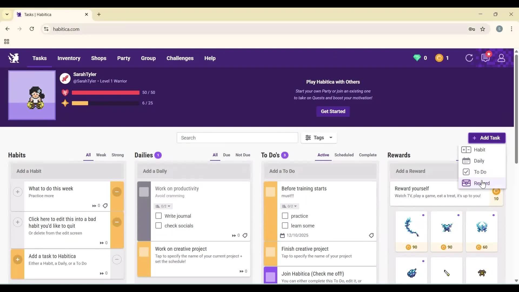Image resolution: width=519 pixels, height=292 pixels.
Task: Open the Tags filter dropdown
Action: coord(319,138)
